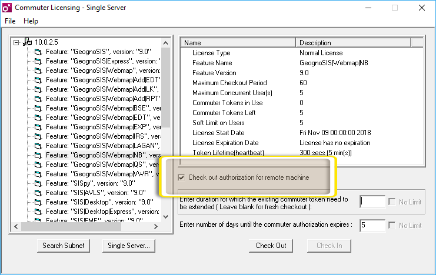Click the icon beside "GeognoSIS|Webmap|QS" feature

coord(38,165)
